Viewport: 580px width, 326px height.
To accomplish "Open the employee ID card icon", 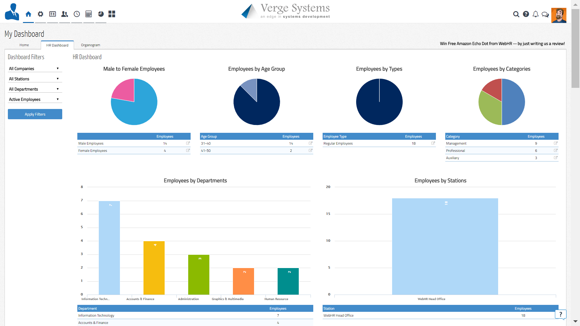I will click(53, 14).
